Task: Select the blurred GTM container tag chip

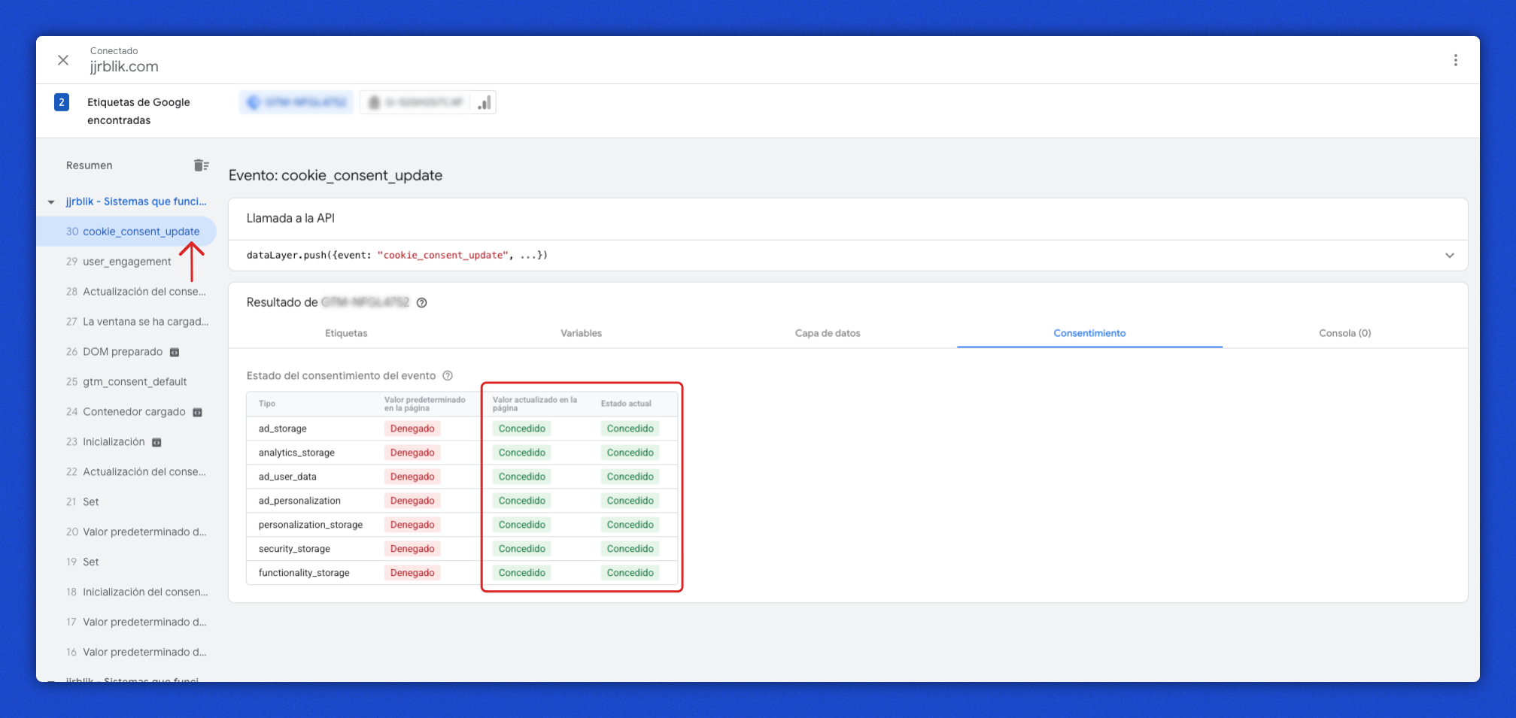Action: coord(296,102)
